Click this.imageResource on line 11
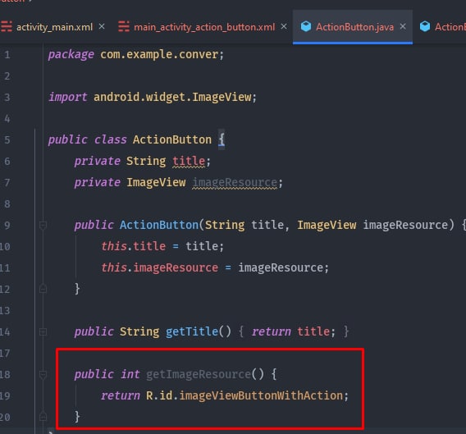466x434 pixels. [160, 267]
